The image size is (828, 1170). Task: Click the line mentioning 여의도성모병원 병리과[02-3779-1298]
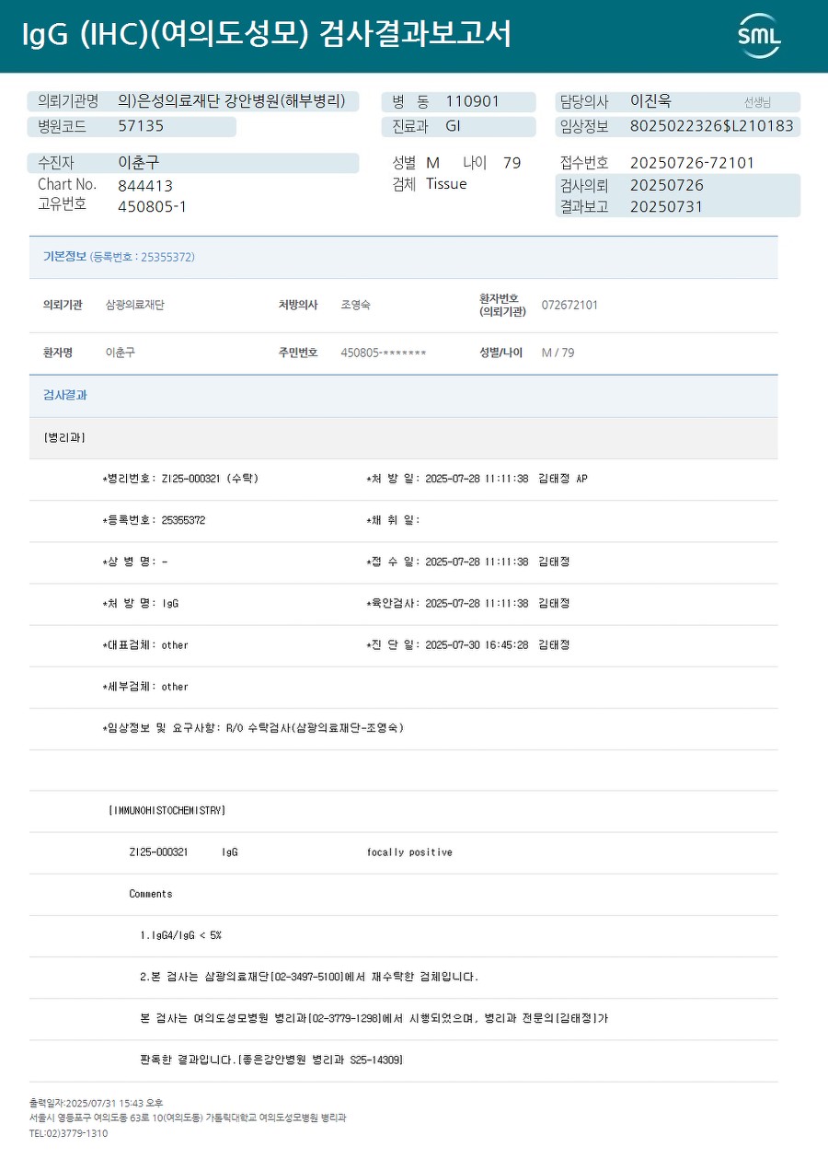click(x=374, y=1018)
